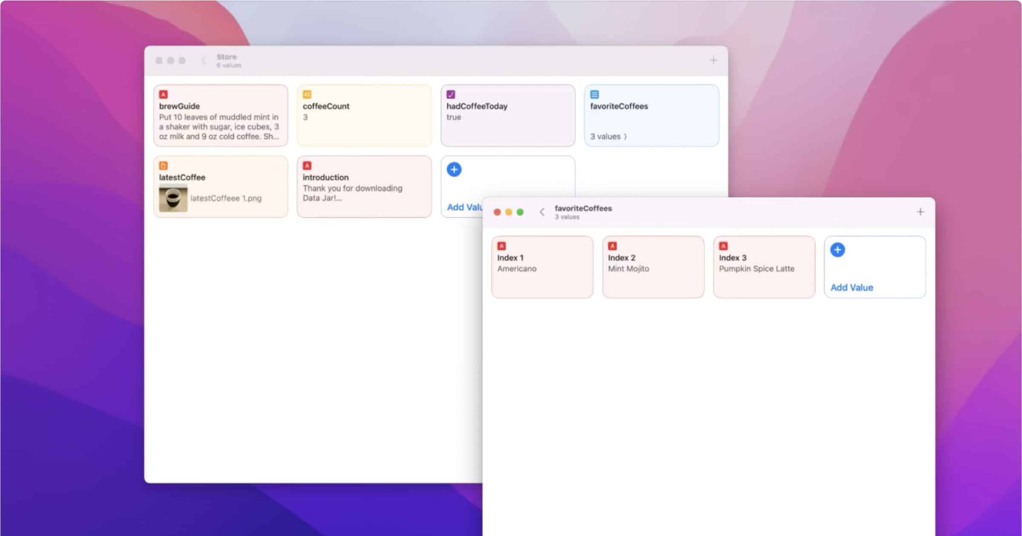Click plus button in favoriteCoffees title bar
Viewport: 1022px width, 536px height.
tap(920, 212)
